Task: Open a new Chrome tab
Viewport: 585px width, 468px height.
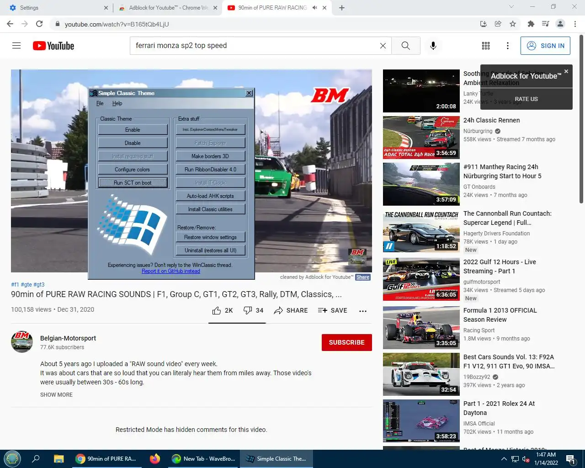Action: 342,8
